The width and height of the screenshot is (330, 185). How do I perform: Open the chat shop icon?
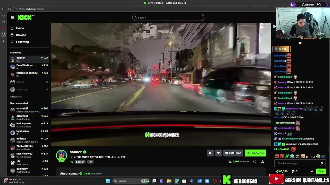pyautogui.click(x=293, y=171)
